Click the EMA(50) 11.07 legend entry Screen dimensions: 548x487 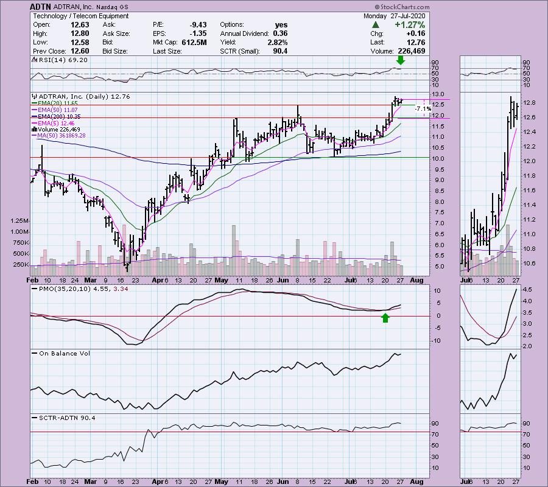click(55, 110)
